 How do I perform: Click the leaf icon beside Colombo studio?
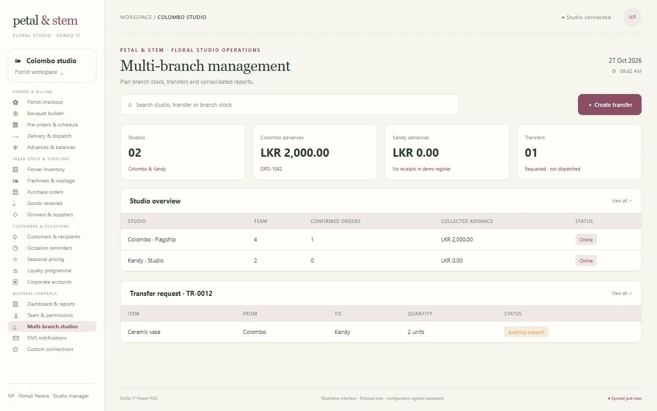[x=18, y=61]
